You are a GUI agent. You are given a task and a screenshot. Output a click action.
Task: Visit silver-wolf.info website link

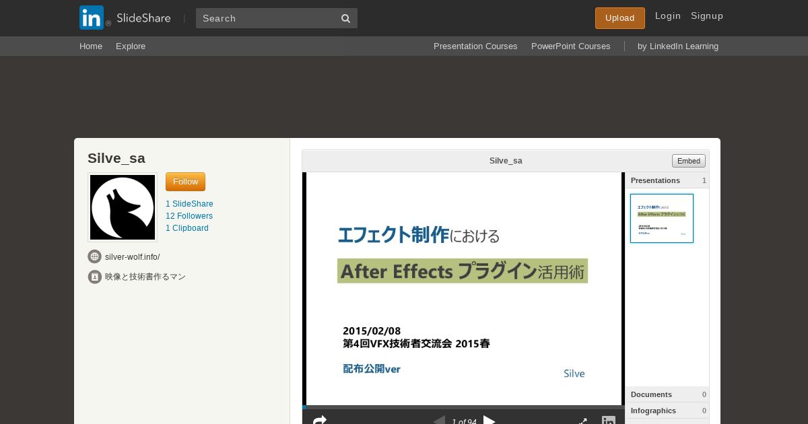pos(132,257)
